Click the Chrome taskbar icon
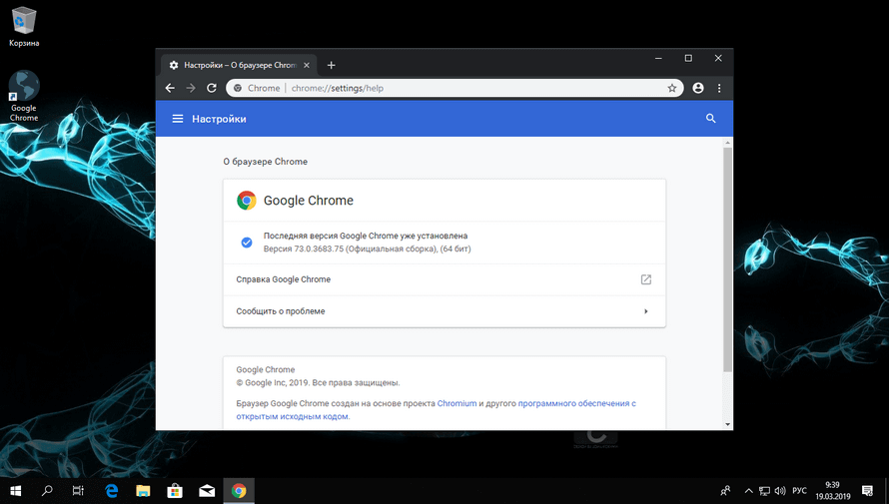Image resolution: width=889 pixels, height=504 pixels. 239,490
